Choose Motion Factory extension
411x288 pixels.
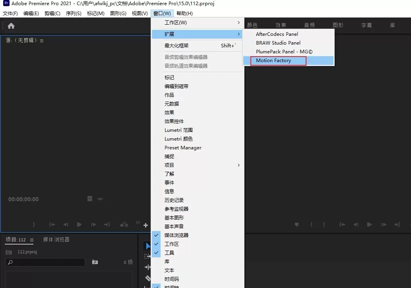(288, 61)
